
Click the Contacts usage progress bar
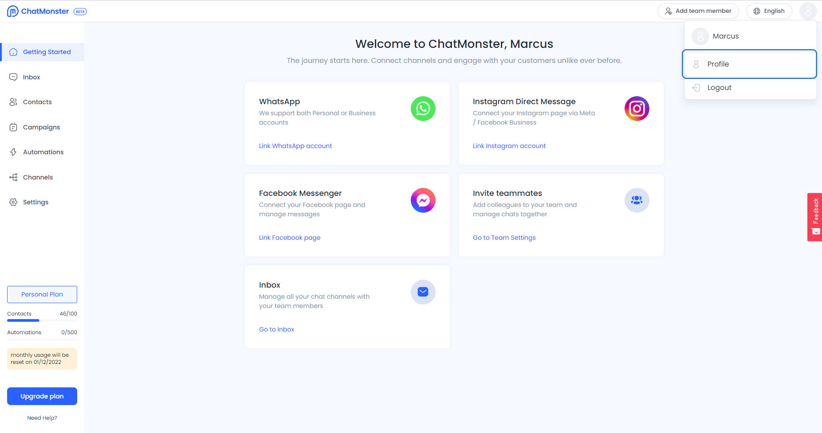pyautogui.click(x=42, y=320)
